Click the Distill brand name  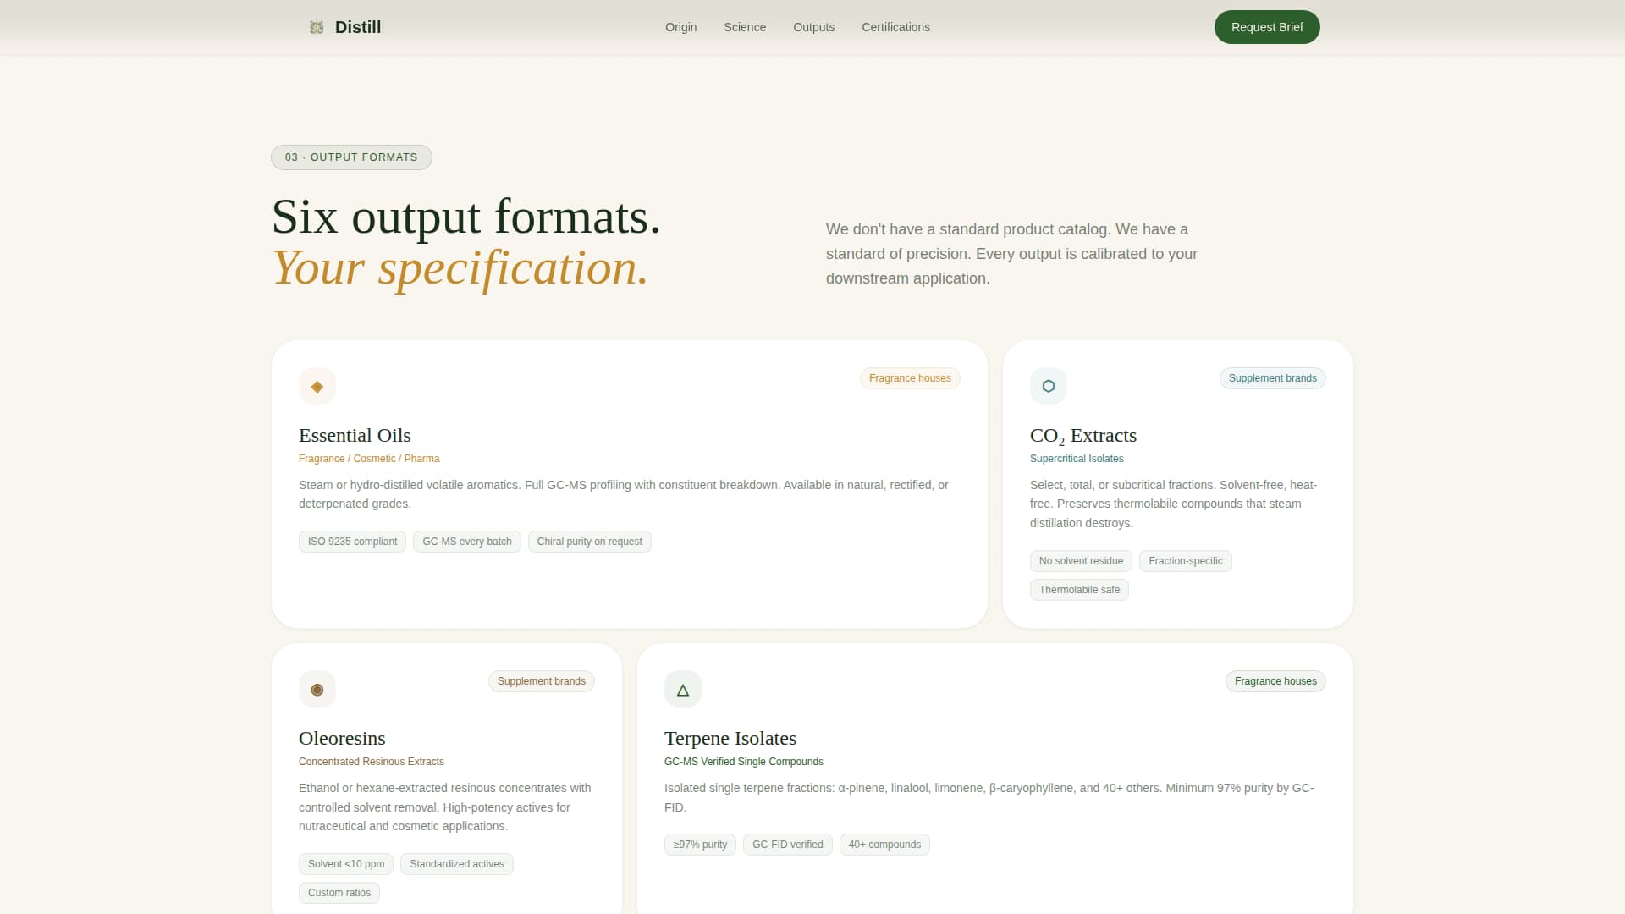point(358,27)
